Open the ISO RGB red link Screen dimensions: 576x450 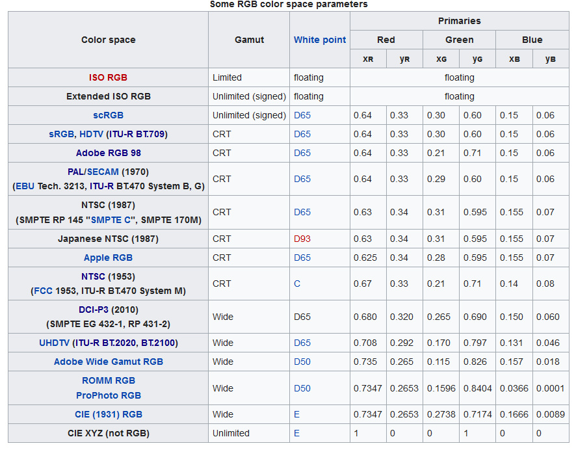[x=108, y=77]
